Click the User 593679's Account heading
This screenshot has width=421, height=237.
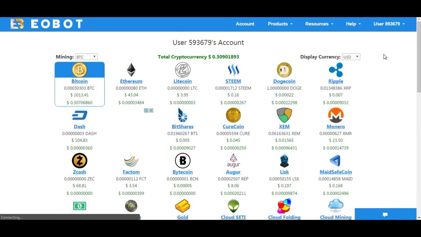208,42
